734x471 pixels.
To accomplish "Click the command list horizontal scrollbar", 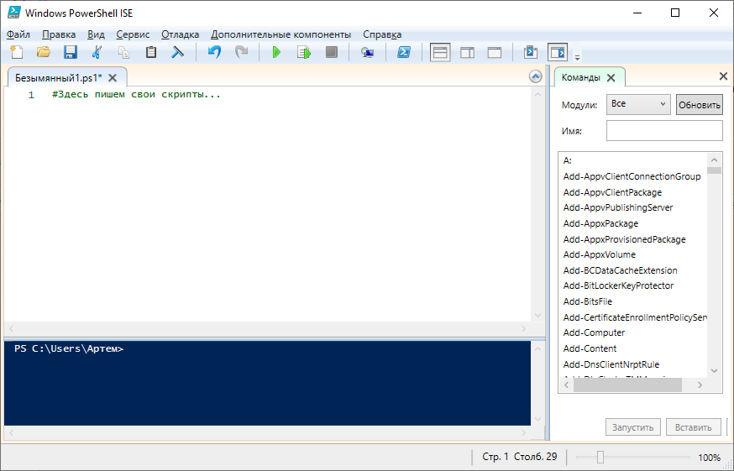I will (627, 385).
